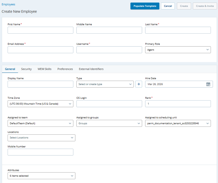Switch to the Security tab
Viewport: 218px width, 183px height.
click(26, 69)
